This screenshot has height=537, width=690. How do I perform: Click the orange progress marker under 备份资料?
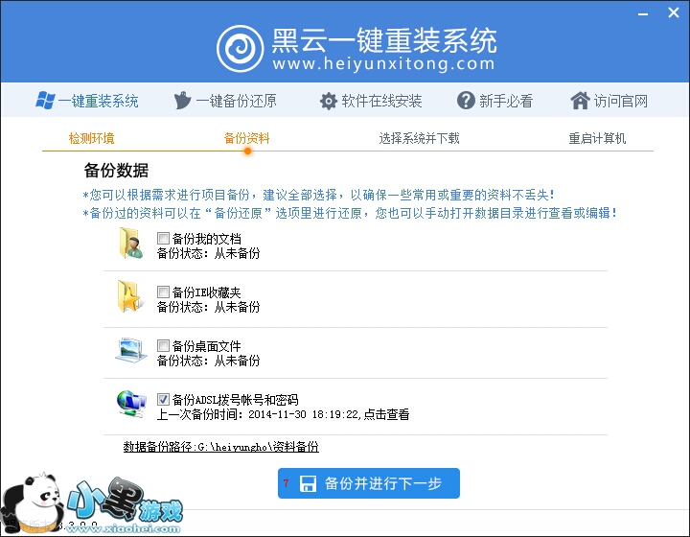(248, 151)
